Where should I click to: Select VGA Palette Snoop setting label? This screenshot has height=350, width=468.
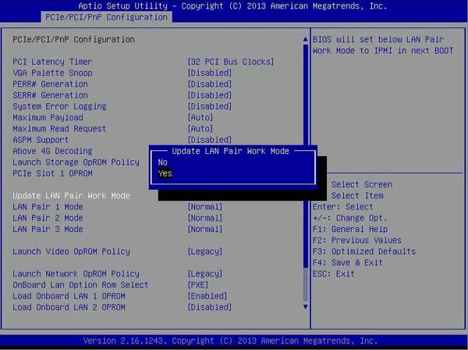[x=52, y=73]
